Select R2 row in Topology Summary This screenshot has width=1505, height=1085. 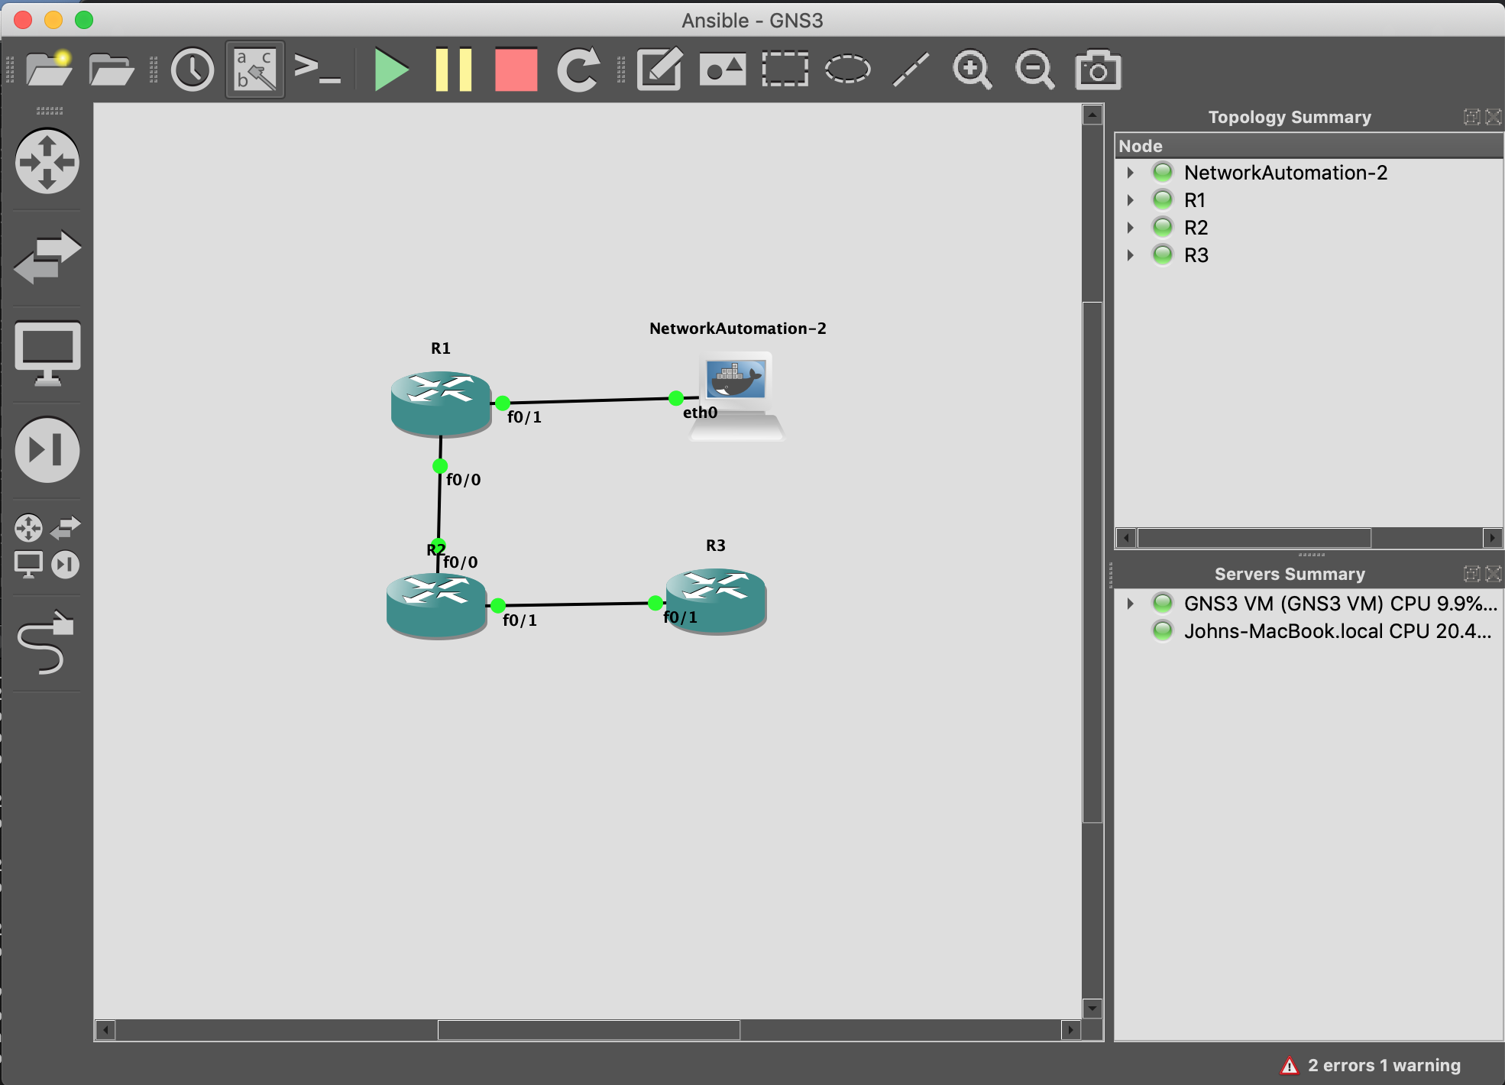tap(1309, 228)
